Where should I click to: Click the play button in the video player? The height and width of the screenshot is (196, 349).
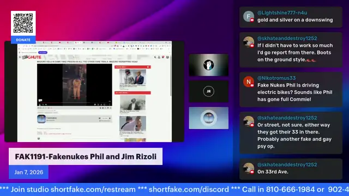(40, 105)
